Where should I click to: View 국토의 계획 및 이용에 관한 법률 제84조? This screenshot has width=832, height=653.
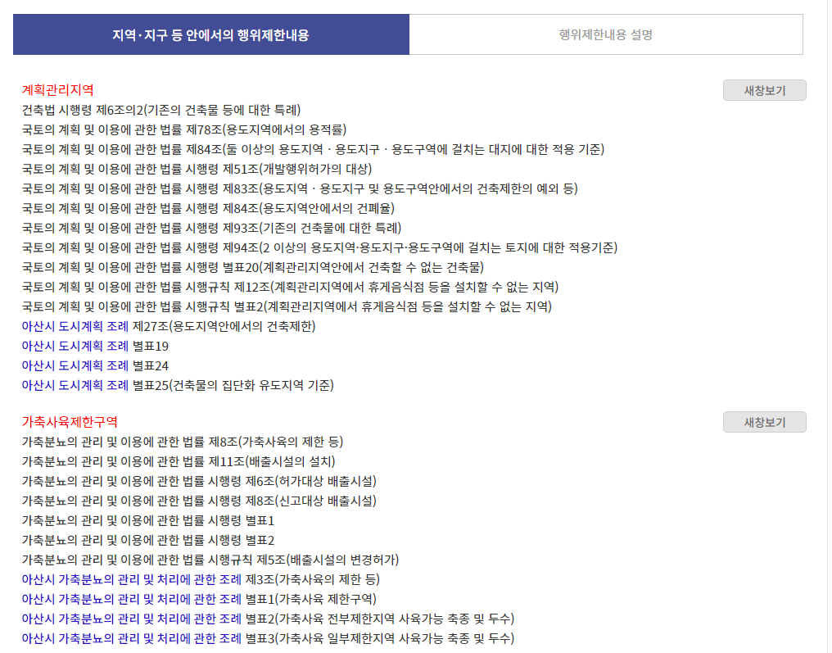(316, 150)
